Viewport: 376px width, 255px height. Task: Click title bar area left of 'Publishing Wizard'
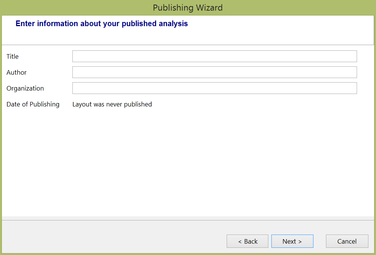click(76, 8)
